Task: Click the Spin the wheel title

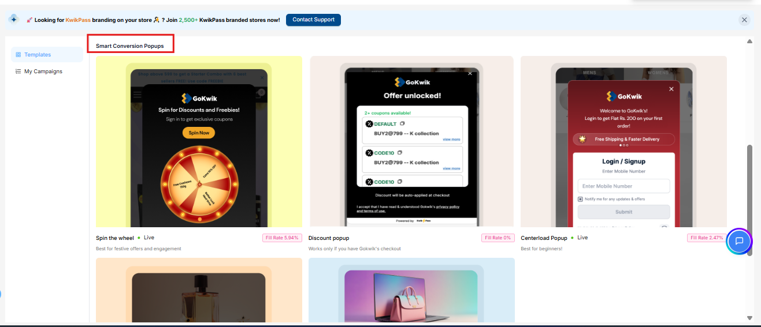Action: click(x=115, y=238)
